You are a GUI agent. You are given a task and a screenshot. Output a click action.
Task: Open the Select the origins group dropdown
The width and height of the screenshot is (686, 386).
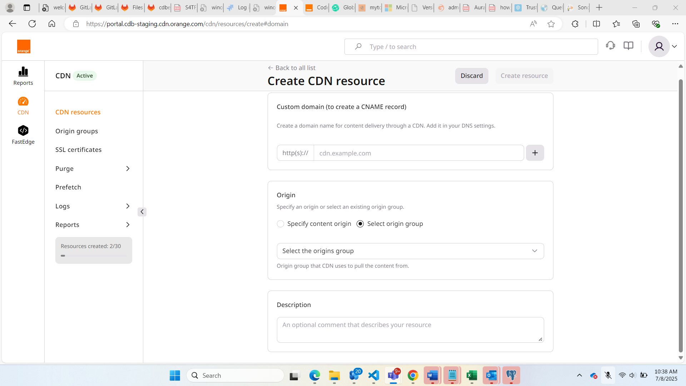click(410, 251)
